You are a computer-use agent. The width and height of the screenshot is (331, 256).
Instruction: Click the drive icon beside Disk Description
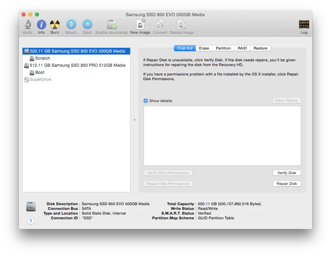coord(31,206)
